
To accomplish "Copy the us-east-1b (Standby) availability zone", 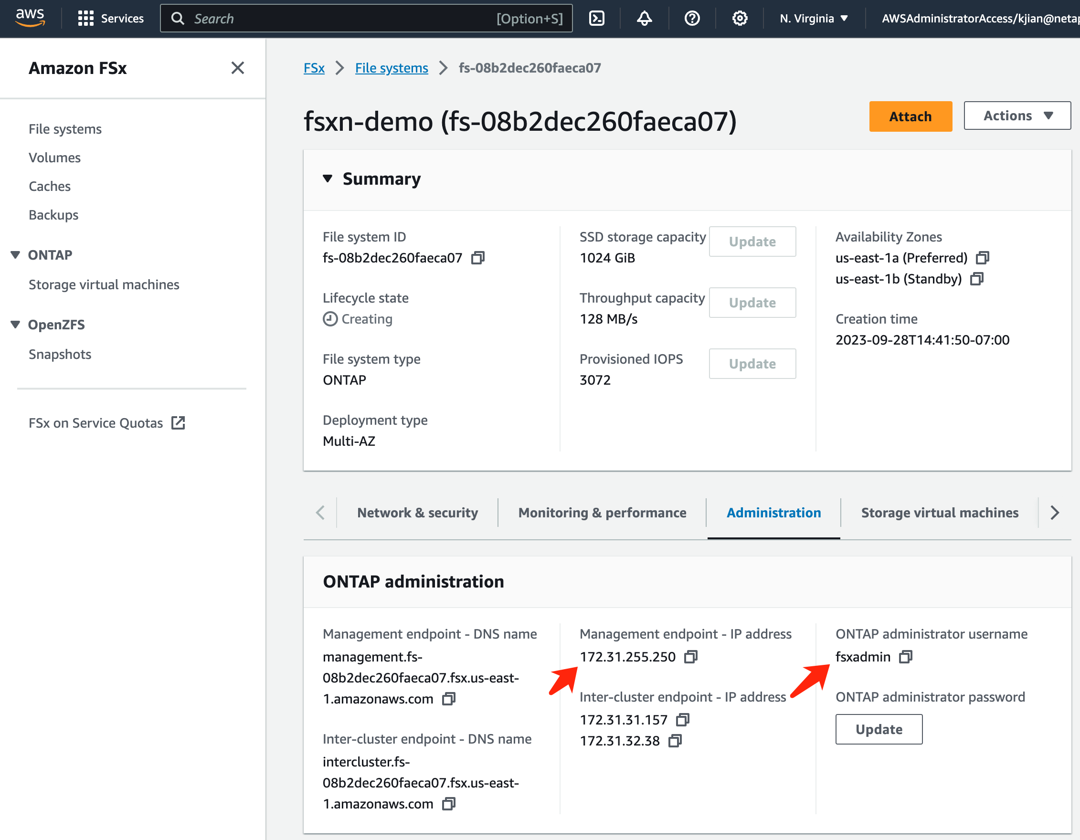I will tap(977, 279).
